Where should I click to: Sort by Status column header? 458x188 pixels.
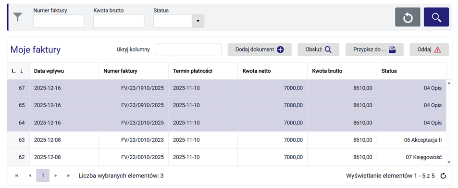pos(411,71)
